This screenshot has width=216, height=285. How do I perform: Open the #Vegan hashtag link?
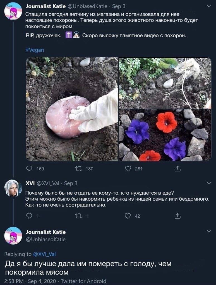(35, 50)
